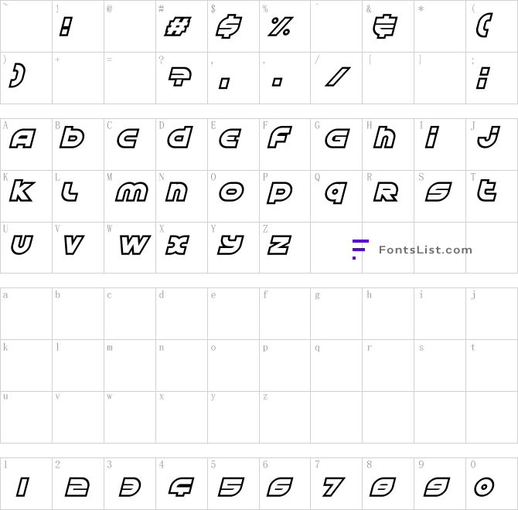
Task: Select the ampersand glyph cell
Action: click(x=388, y=26)
